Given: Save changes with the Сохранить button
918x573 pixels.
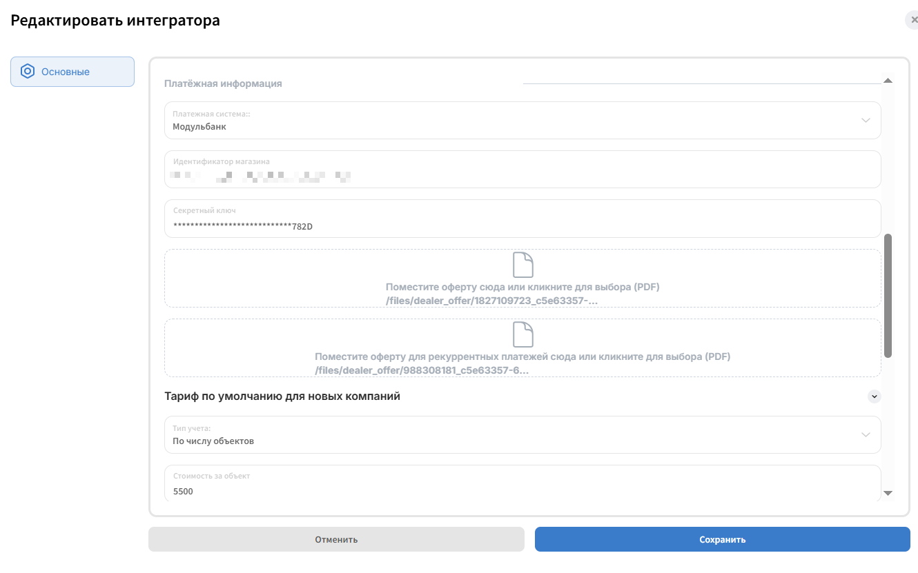Looking at the screenshot, I should tap(723, 539).
